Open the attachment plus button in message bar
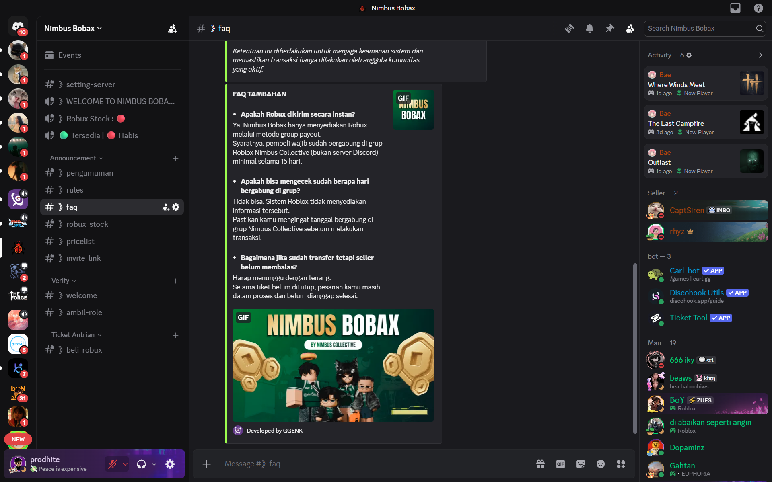 [206, 464]
